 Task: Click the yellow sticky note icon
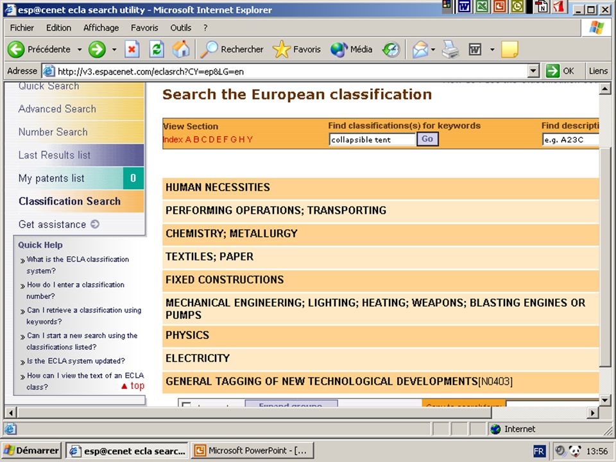(509, 49)
